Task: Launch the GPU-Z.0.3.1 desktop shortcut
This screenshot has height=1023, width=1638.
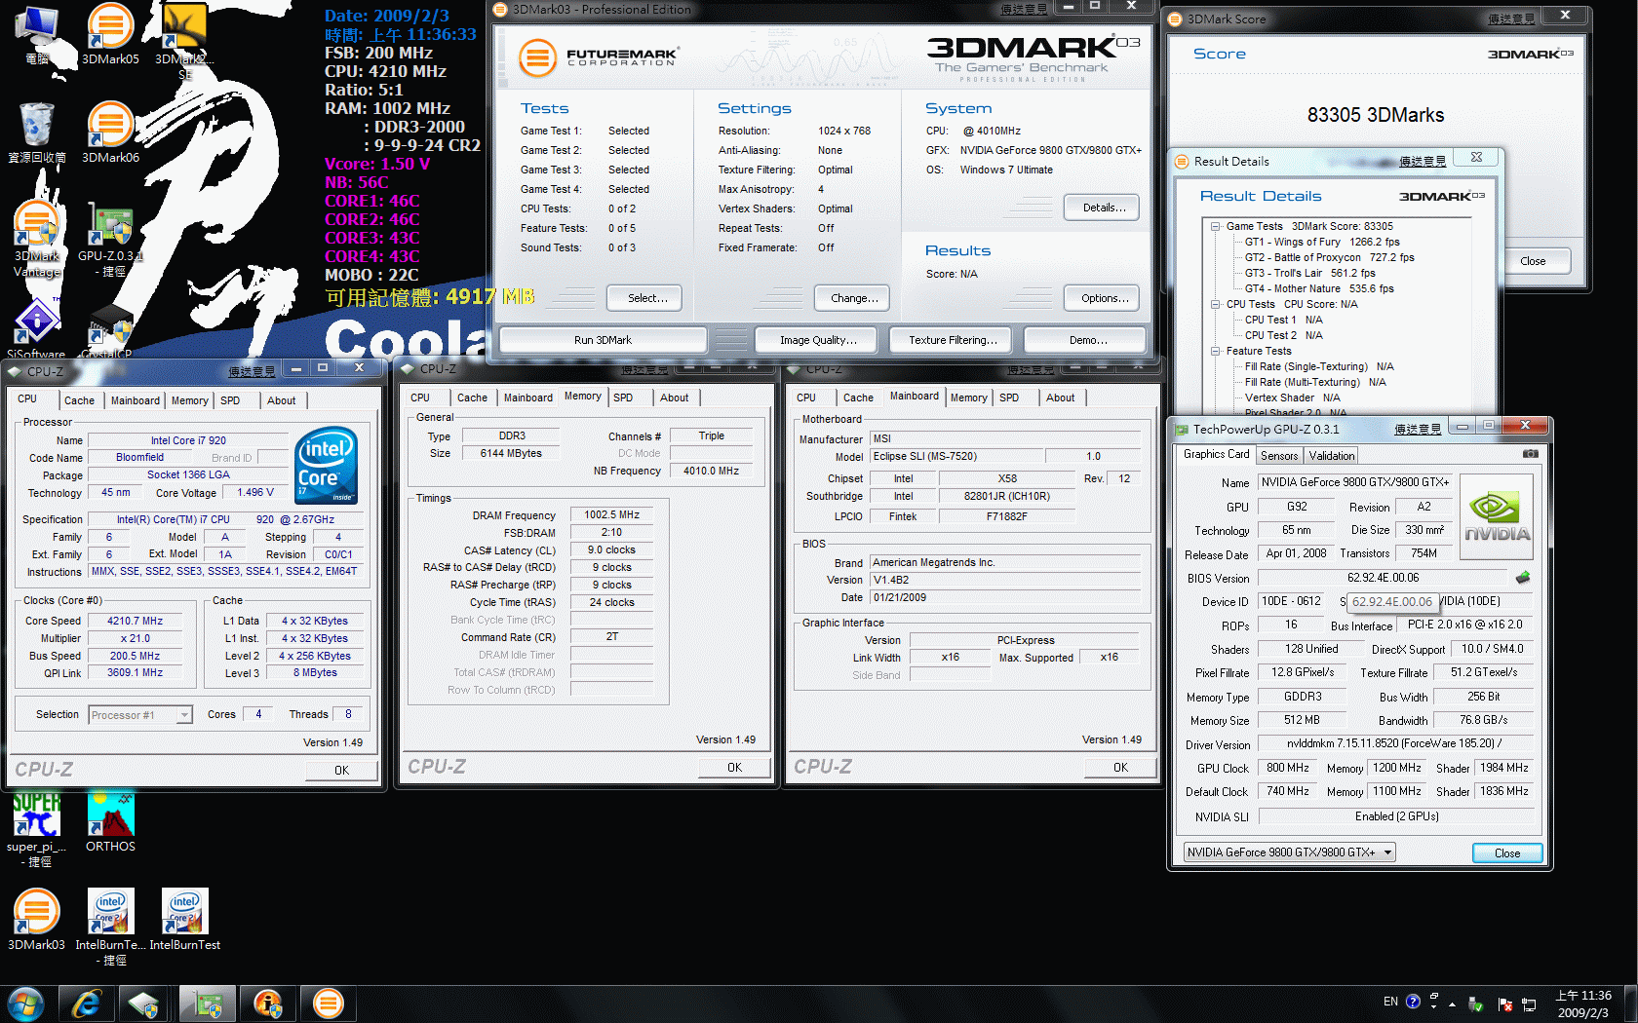Action: pyautogui.click(x=110, y=239)
